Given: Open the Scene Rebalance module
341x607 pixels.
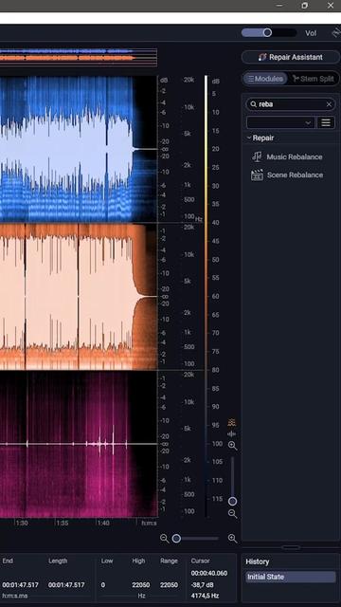Looking at the screenshot, I should coord(295,175).
